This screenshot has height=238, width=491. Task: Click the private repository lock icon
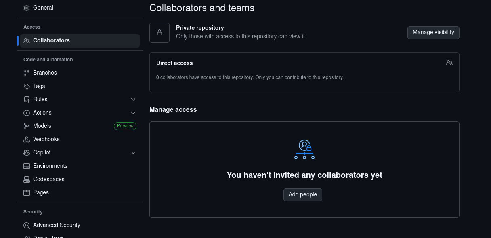coord(159,33)
